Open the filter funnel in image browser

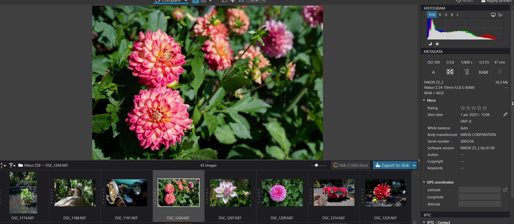click(x=12, y=165)
